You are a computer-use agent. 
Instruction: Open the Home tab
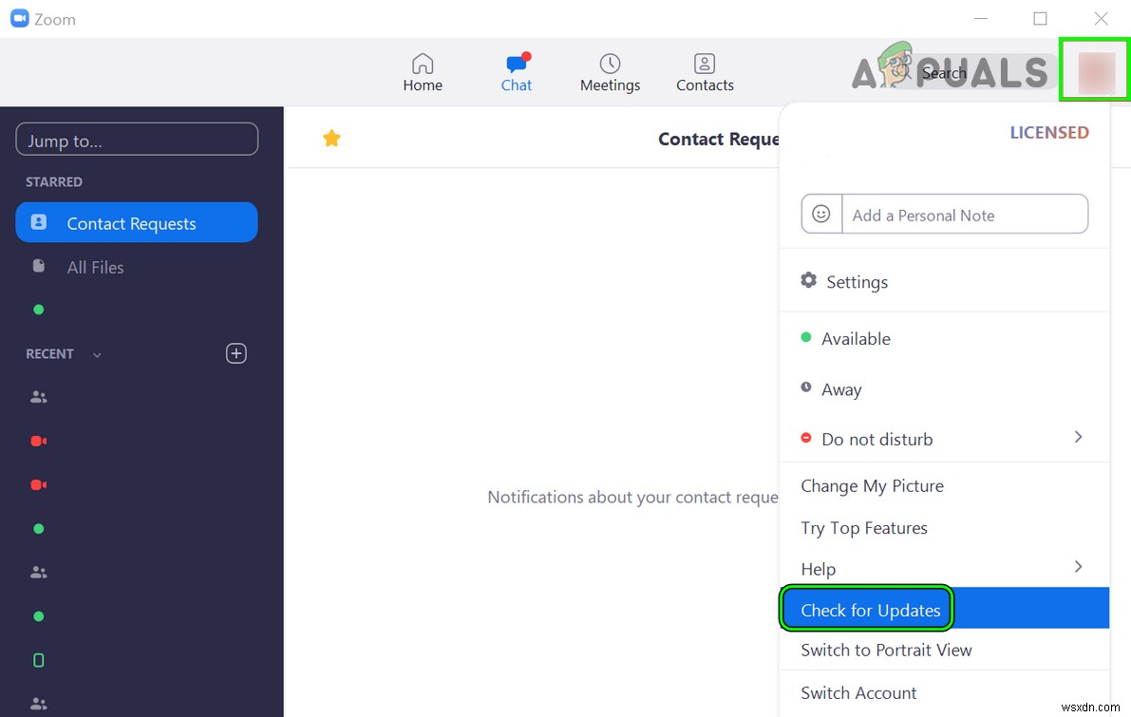click(x=423, y=73)
